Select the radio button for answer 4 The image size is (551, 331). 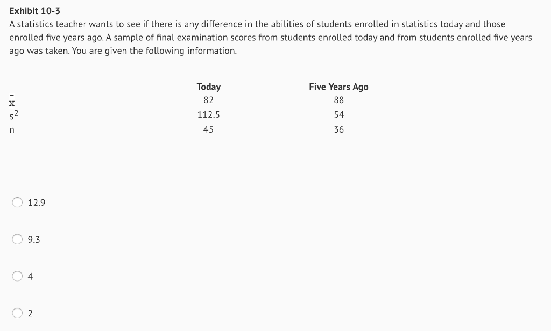tap(17, 276)
